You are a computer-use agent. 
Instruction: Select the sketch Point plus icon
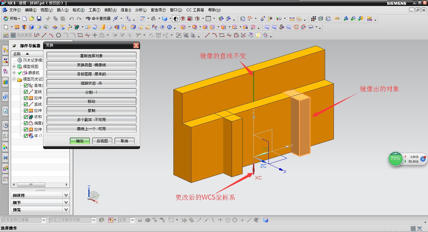click(x=95, y=35)
